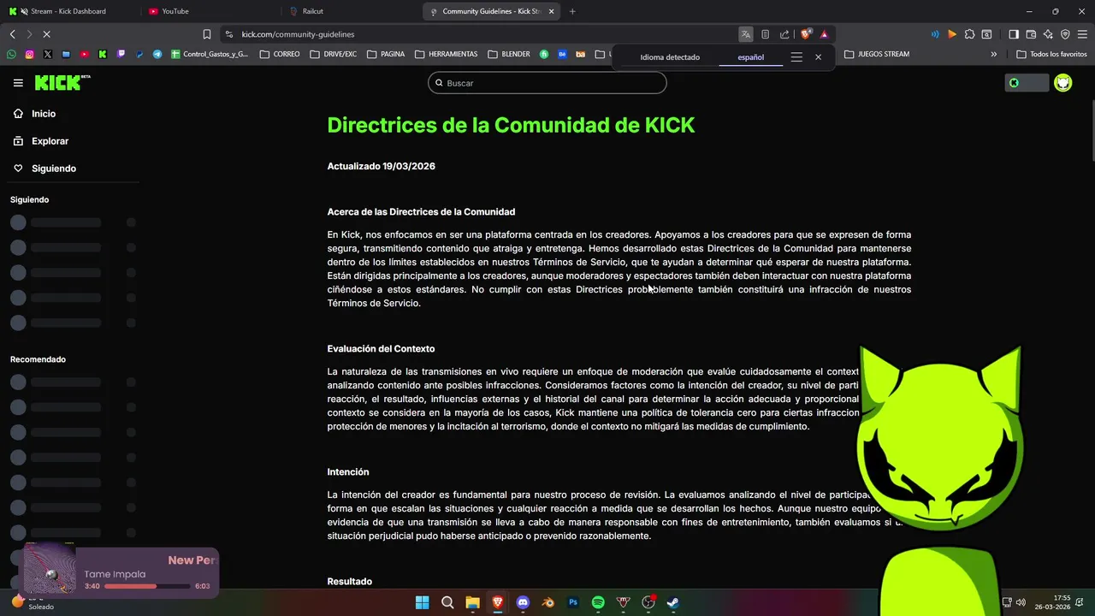This screenshot has height=616, width=1095.
Task: Open the Kick user avatar menu
Action: pyautogui.click(x=1062, y=83)
